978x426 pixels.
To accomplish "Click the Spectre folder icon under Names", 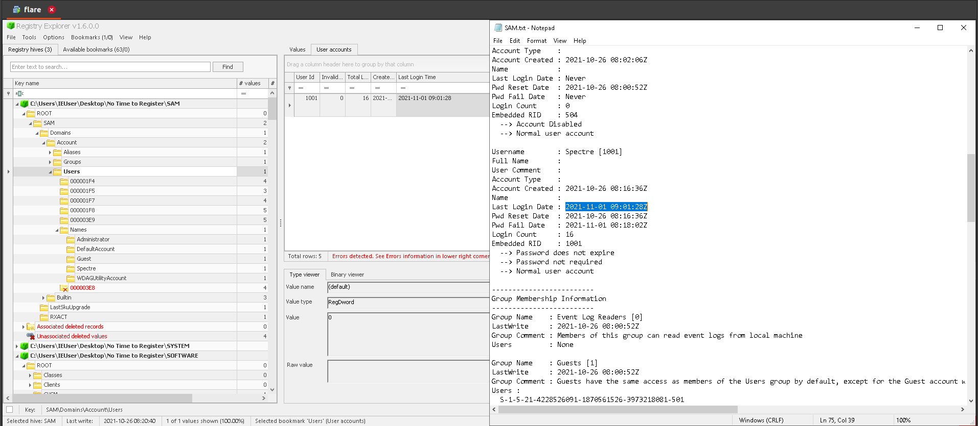I will pos(71,268).
